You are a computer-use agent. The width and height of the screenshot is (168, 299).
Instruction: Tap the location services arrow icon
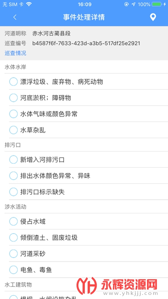click(x=134, y=4)
